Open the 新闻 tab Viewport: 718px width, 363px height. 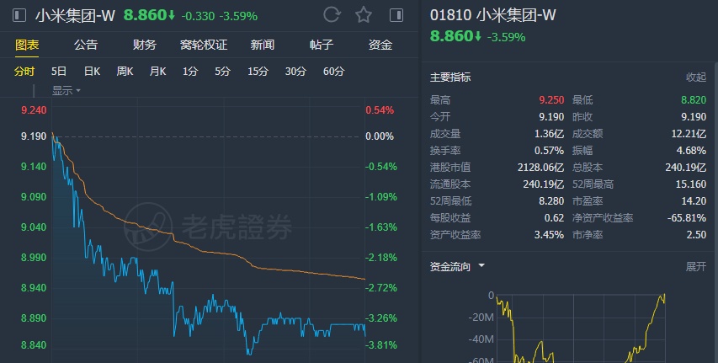coord(263,45)
